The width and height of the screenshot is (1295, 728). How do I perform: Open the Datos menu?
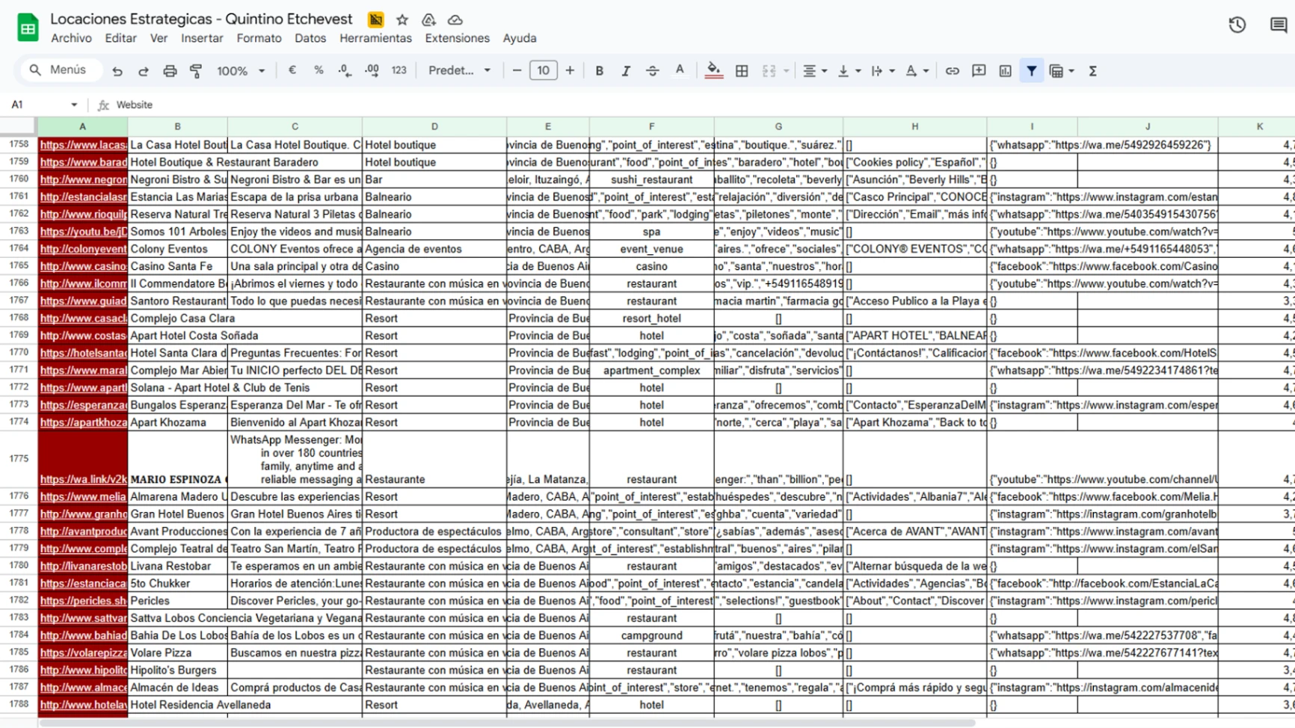[310, 38]
